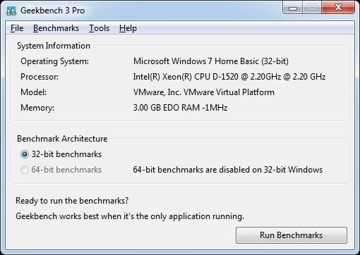The width and height of the screenshot is (360, 255).
Task: Click the 'Ready to run the benchmarks?' text
Action: click(x=72, y=201)
